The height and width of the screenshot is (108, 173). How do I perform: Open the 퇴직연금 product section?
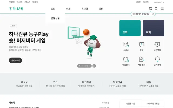pyautogui.click(x=118, y=84)
